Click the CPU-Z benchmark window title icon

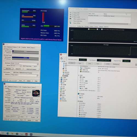[4, 44]
